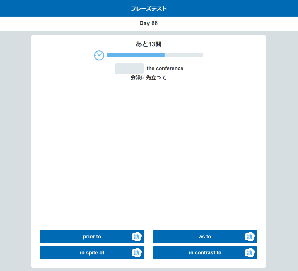Click the remaining questions counter あと13問
Viewport: 298px width, 271px height.
point(148,44)
